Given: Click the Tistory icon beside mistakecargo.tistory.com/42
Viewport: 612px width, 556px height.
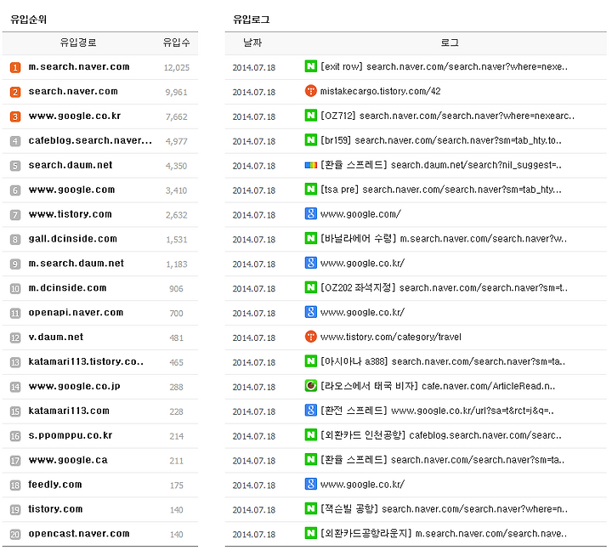Looking at the screenshot, I should click(311, 91).
